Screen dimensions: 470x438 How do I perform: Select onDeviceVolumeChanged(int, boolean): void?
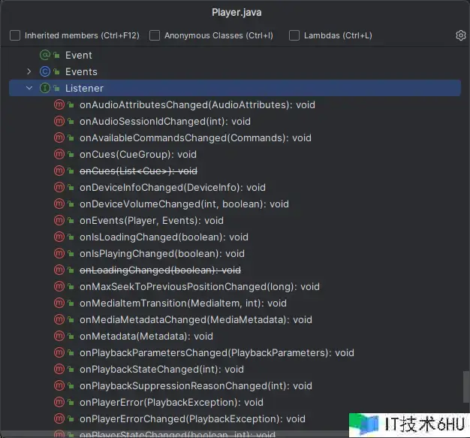click(184, 204)
